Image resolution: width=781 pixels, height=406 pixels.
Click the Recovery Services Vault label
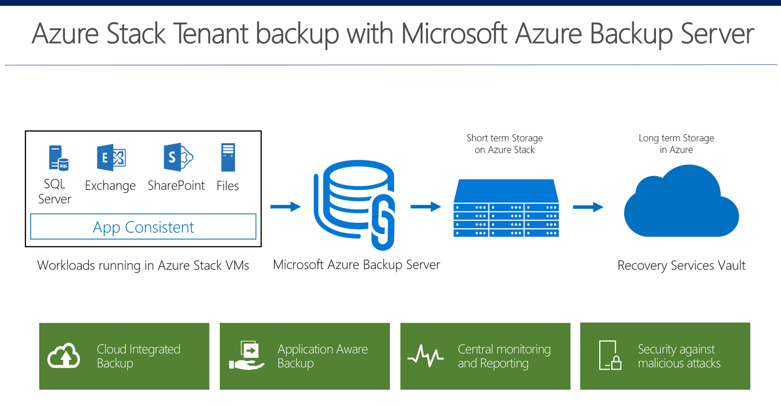(682, 266)
